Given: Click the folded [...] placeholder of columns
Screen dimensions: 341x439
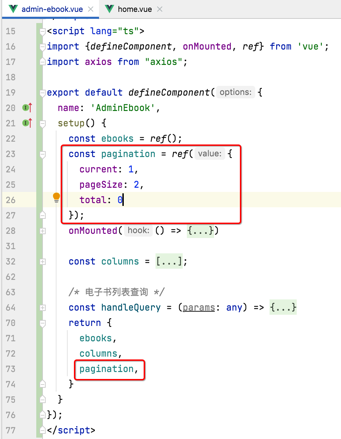Looking at the screenshot, I should pos(169,261).
